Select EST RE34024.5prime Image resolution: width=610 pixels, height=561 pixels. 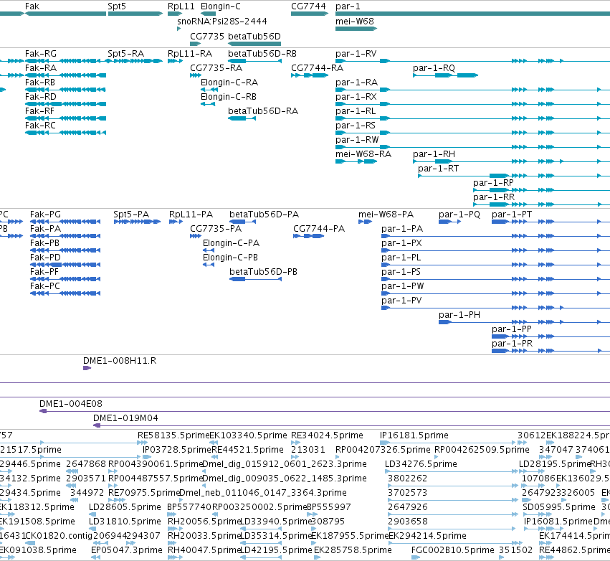(295, 443)
